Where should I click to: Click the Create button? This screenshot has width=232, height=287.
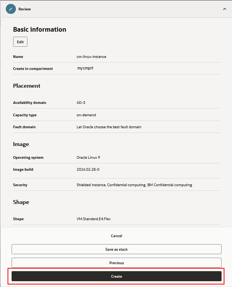tap(116, 276)
